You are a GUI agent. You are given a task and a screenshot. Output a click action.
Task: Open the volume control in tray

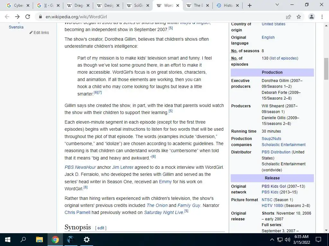click(288, 240)
